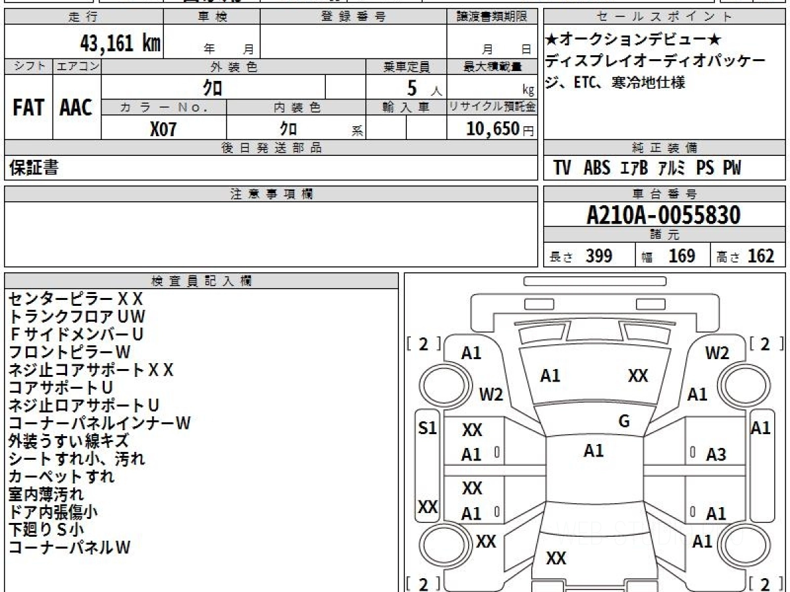
Task: Select the PW equipment label
Action: [x=731, y=168]
